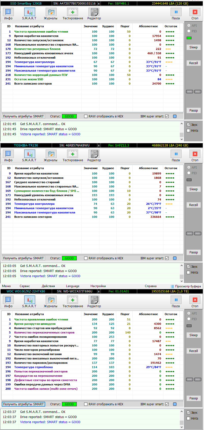
Task: Open Тестирование in WDC WD10EZRZ window
Action: (x=73, y=302)
